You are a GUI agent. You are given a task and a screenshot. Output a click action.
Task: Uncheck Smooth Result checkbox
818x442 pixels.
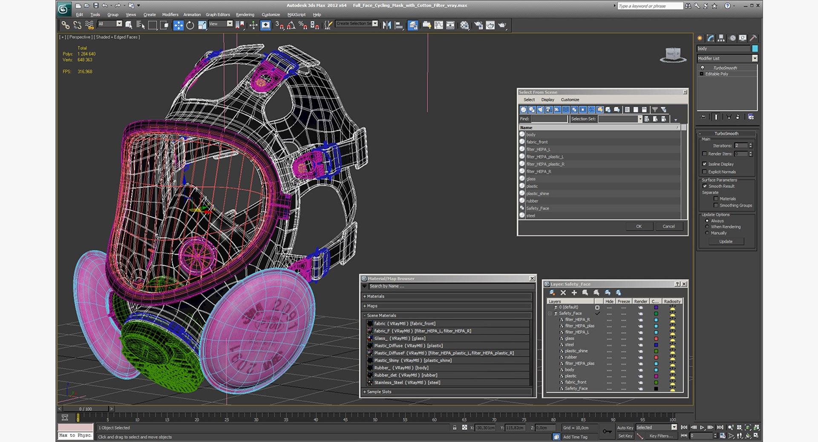[x=705, y=186]
